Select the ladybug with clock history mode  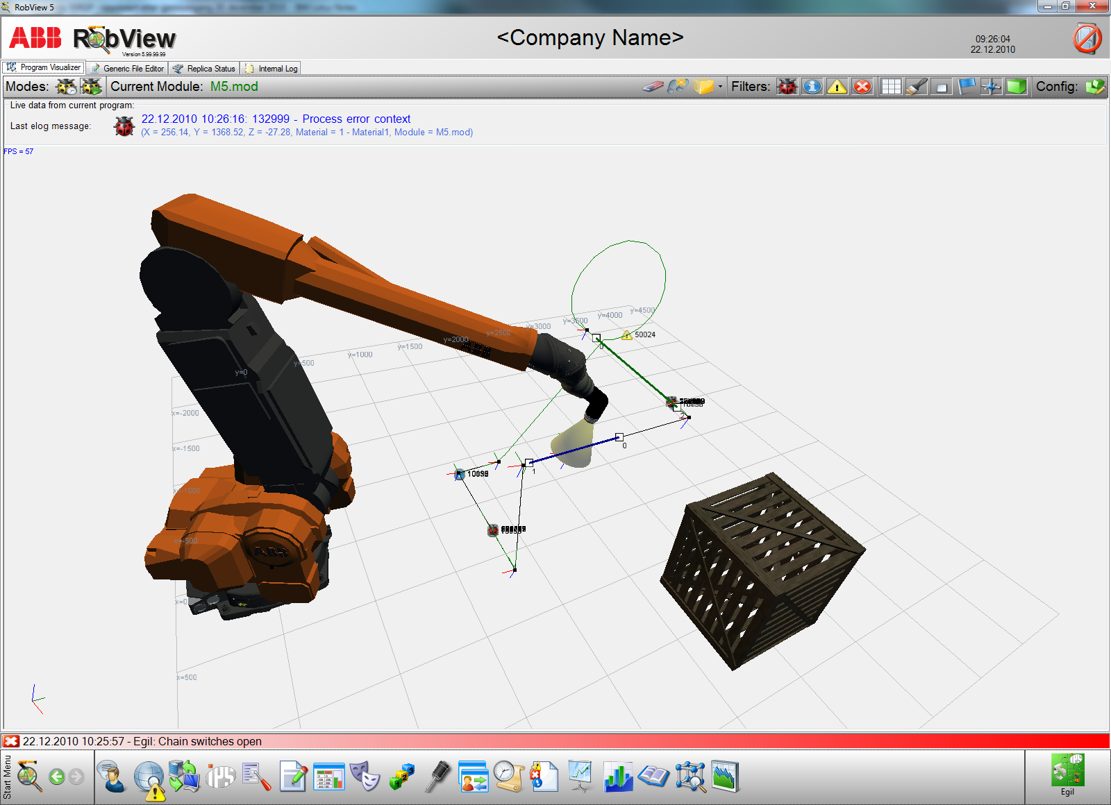[66, 87]
